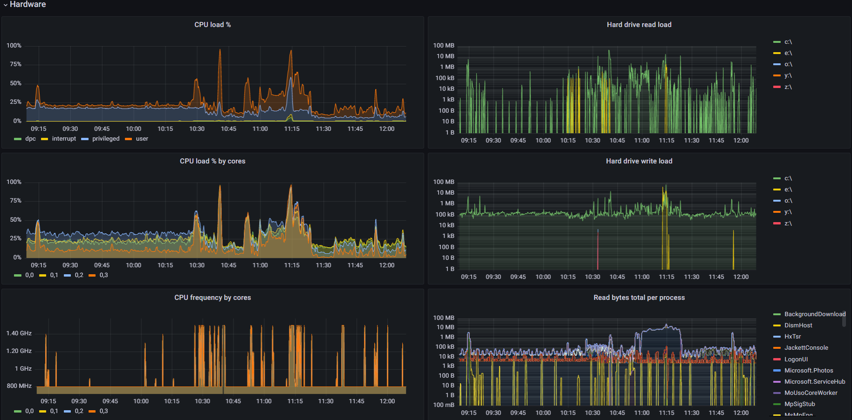Click the Hardware row title
This screenshot has height=420, width=852.
click(x=27, y=4)
